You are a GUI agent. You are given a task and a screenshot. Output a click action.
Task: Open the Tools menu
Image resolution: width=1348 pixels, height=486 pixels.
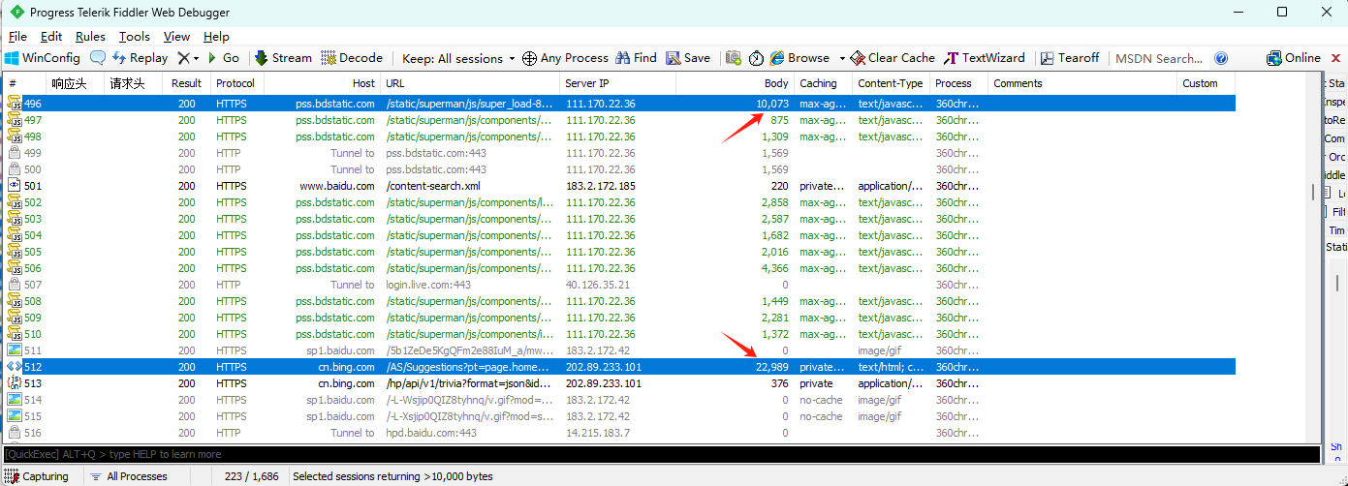[x=135, y=36]
